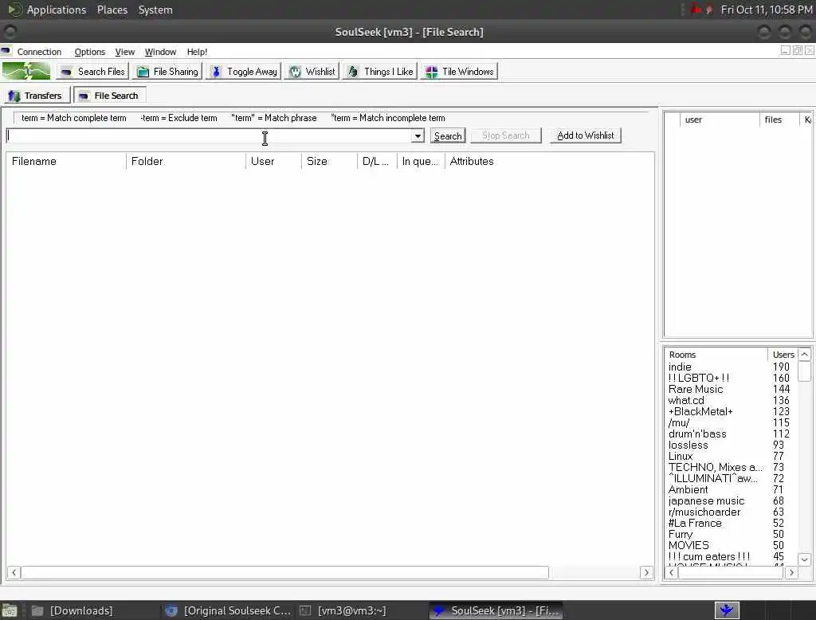Click the SoulSeek tray icon in bottom panel
The height and width of the screenshot is (620, 816).
pyautogui.click(x=727, y=610)
